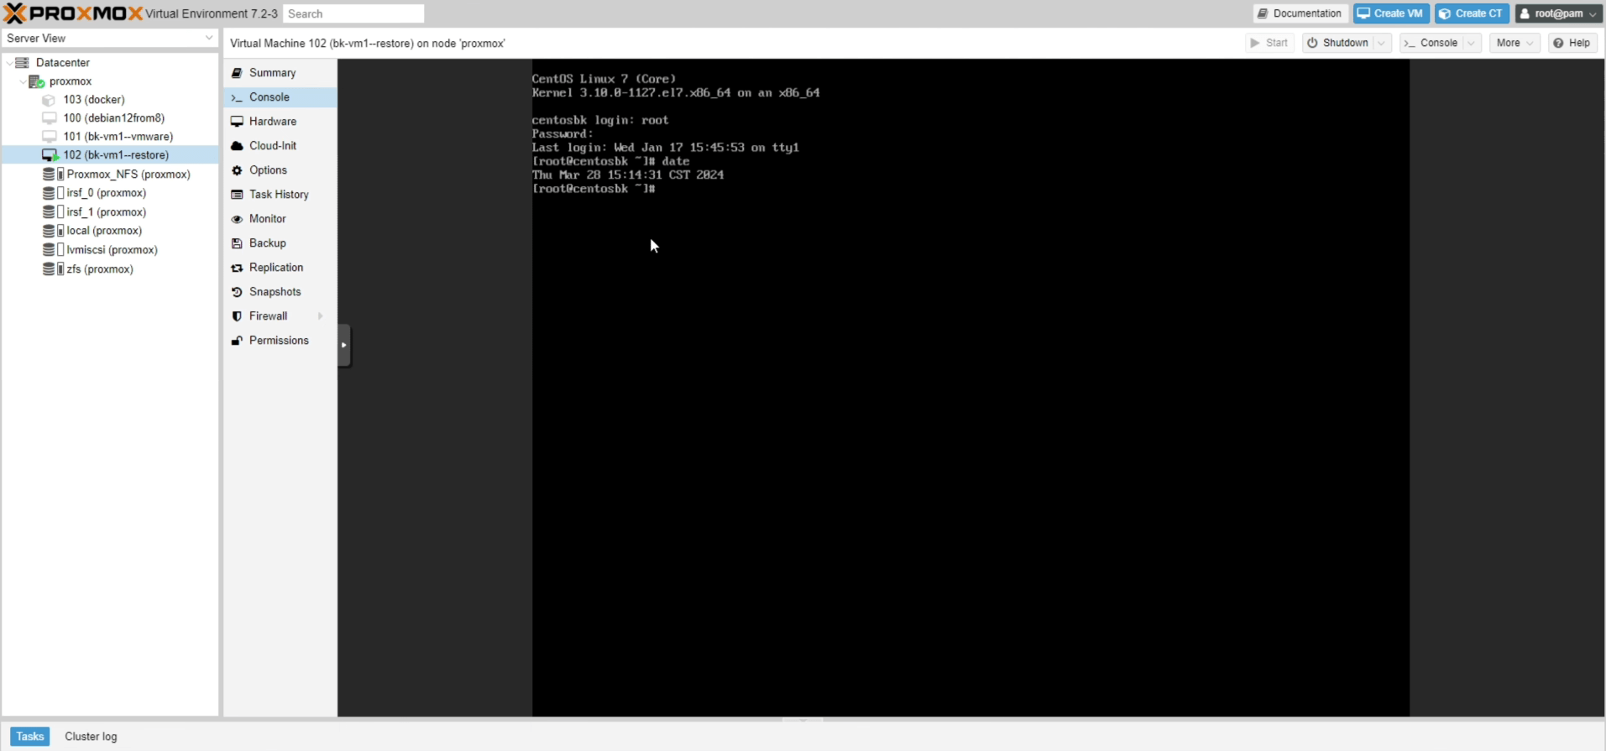This screenshot has width=1606, height=751.
Task: Click the Monitor eye icon
Action: 237,219
